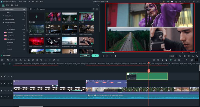
Task: Open the mail envelope icon in title bar
Action: [x=180, y=2]
